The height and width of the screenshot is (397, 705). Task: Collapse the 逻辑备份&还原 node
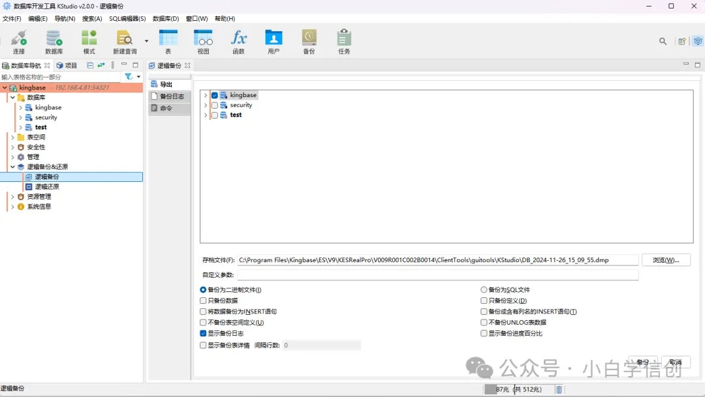pyautogui.click(x=12, y=167)
